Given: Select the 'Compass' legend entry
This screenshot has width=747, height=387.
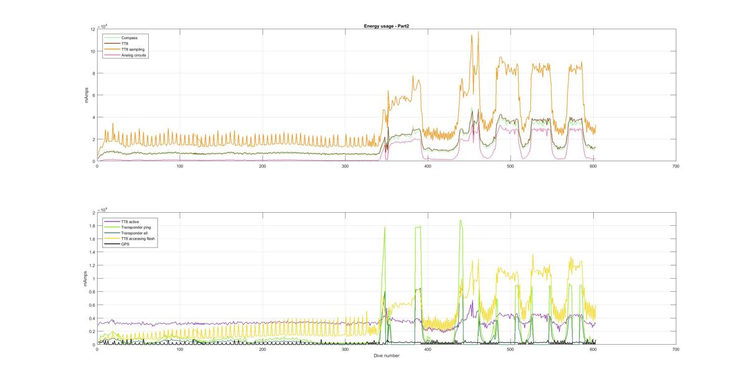Looking at the screenshot, I should tap(129, 38).
